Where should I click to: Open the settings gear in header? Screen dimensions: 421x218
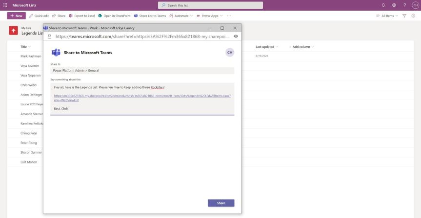click(394, 5)
